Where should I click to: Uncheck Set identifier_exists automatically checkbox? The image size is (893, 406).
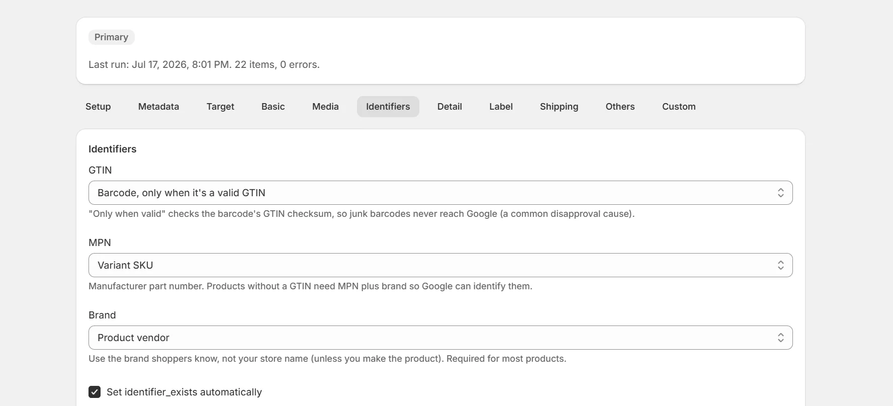point(95,392)
